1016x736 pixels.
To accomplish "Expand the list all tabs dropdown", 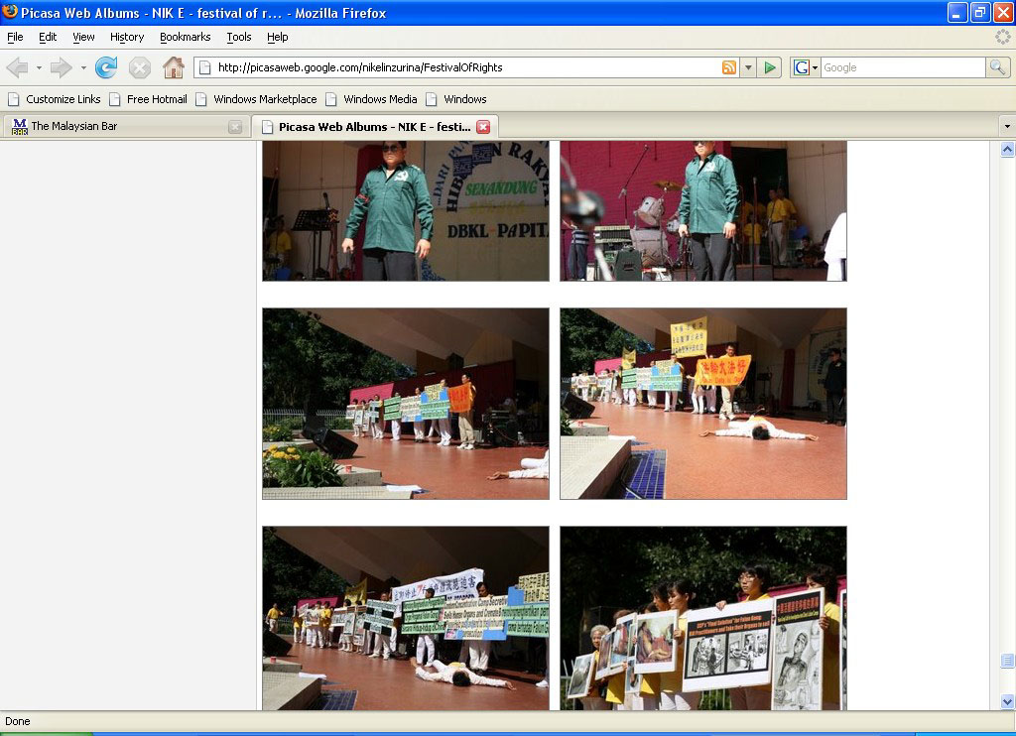I will (x=1006, y=127).
